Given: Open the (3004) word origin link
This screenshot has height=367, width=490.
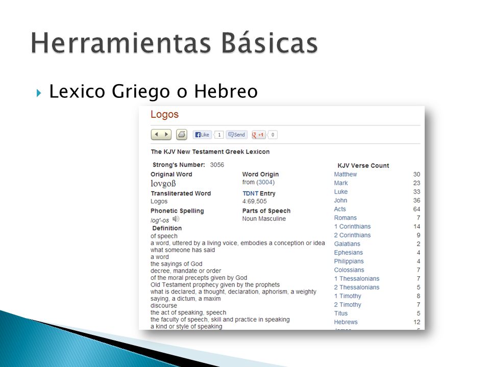Looking at the screenshot, I should 265,182.
